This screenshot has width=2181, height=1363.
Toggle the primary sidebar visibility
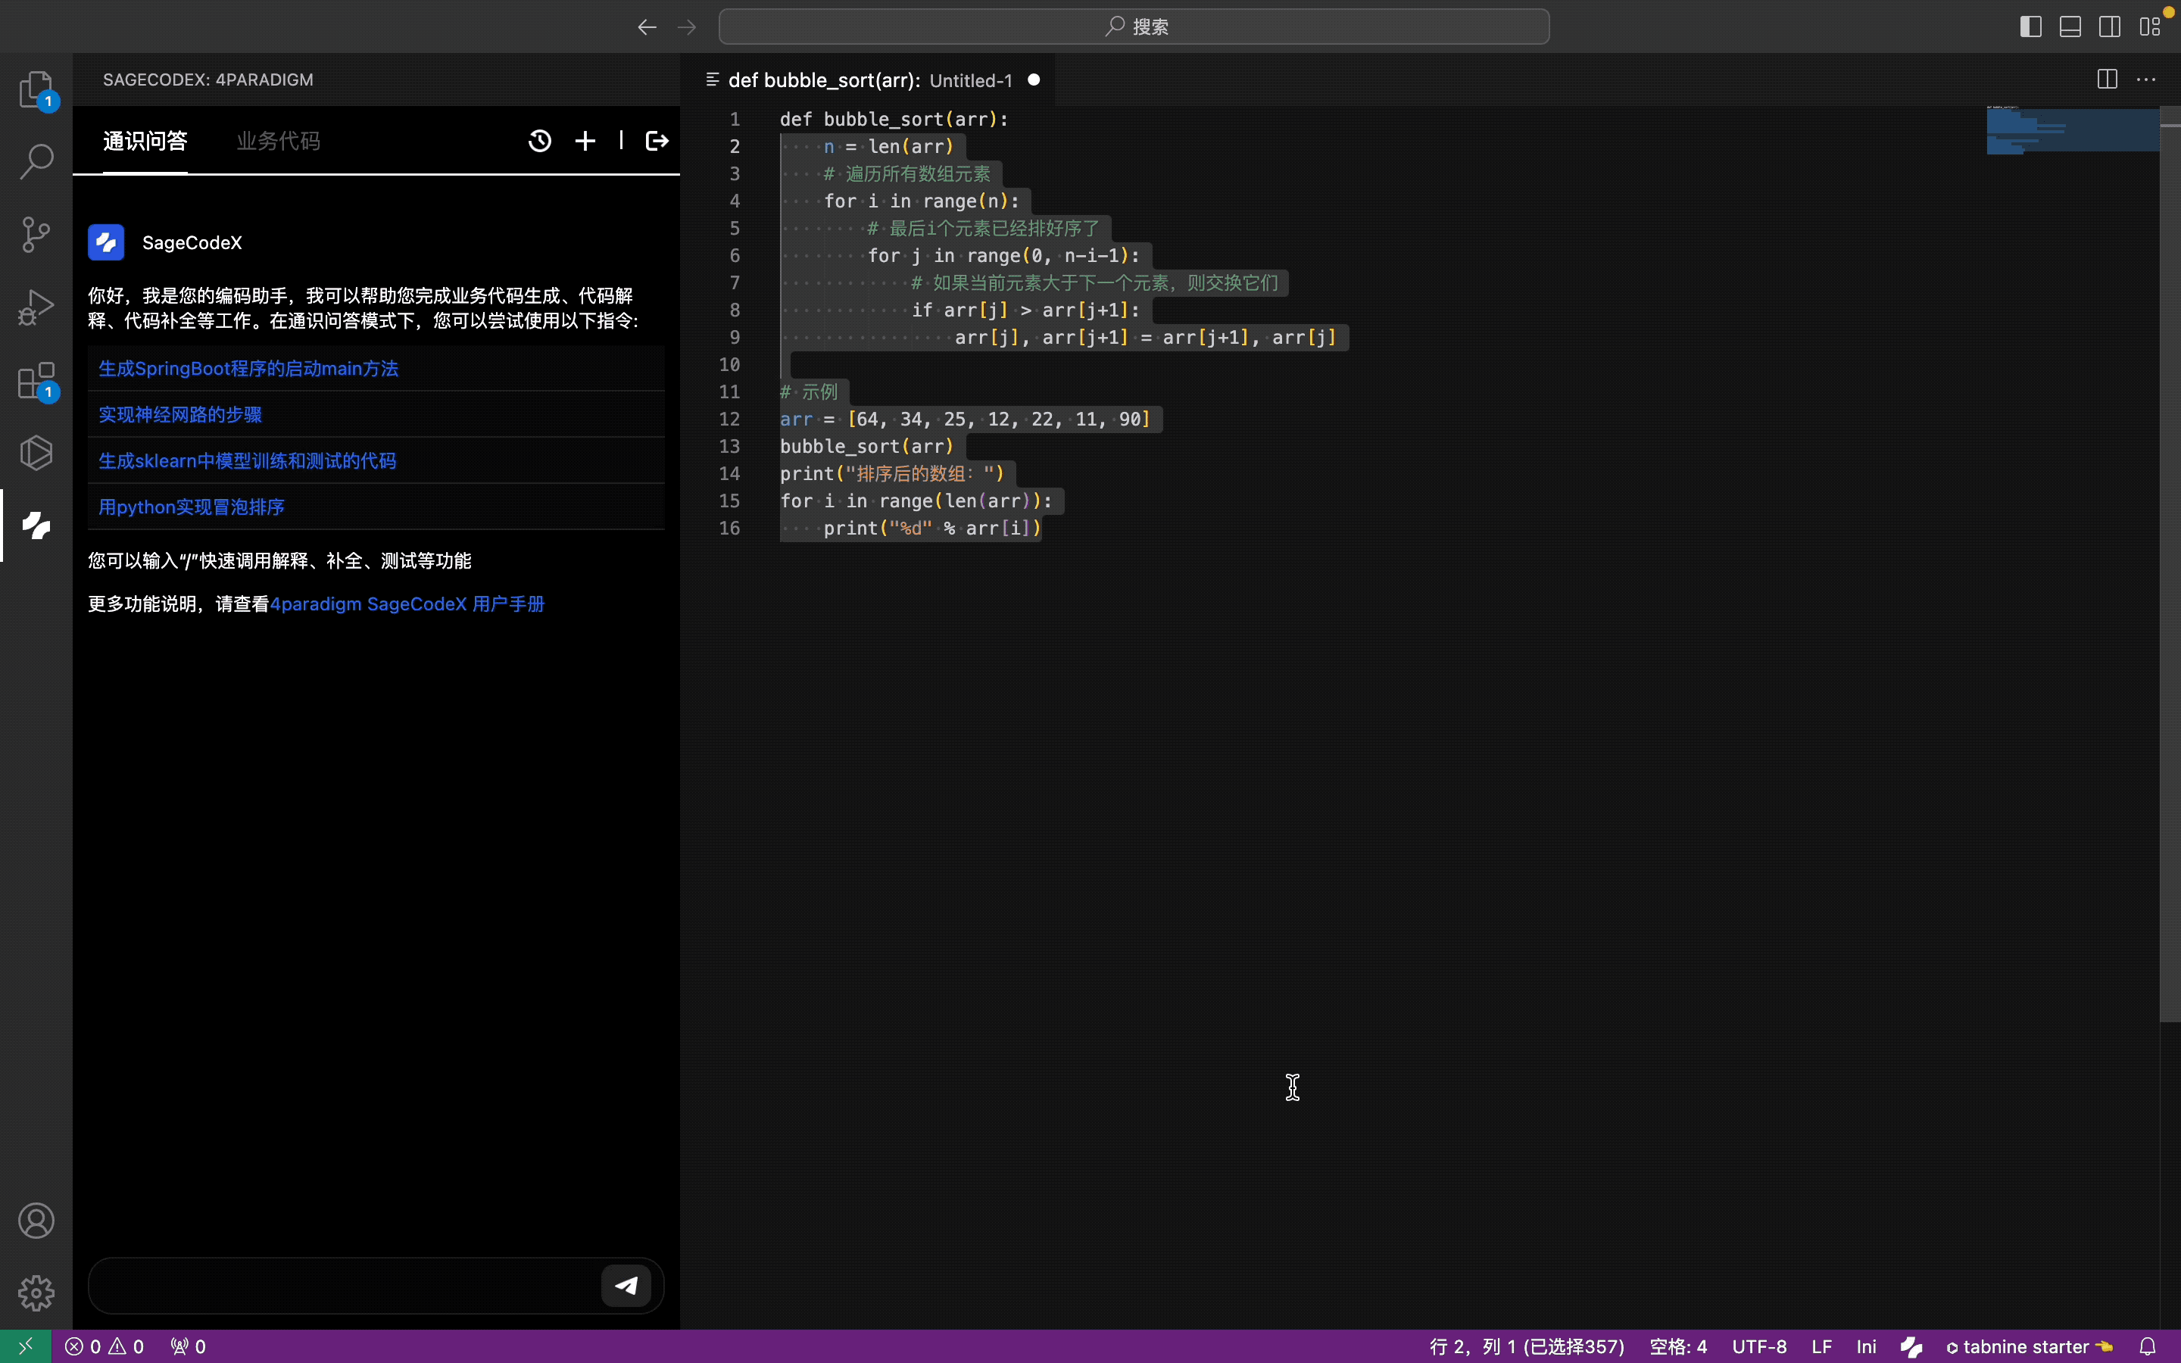2030,27
